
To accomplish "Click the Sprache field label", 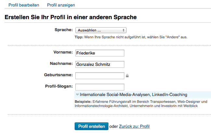I will tap(64, 30).
